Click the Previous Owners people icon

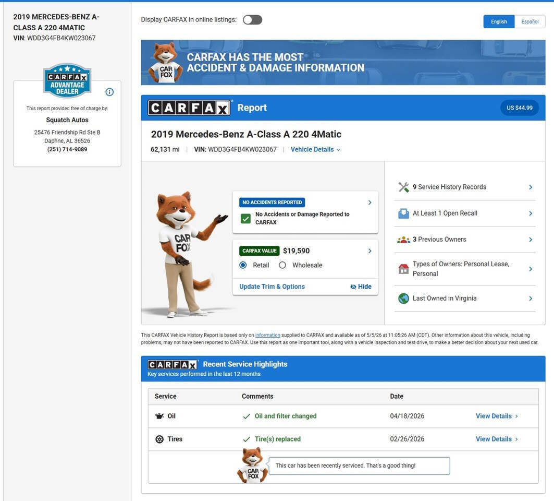(x=403, y=240)
